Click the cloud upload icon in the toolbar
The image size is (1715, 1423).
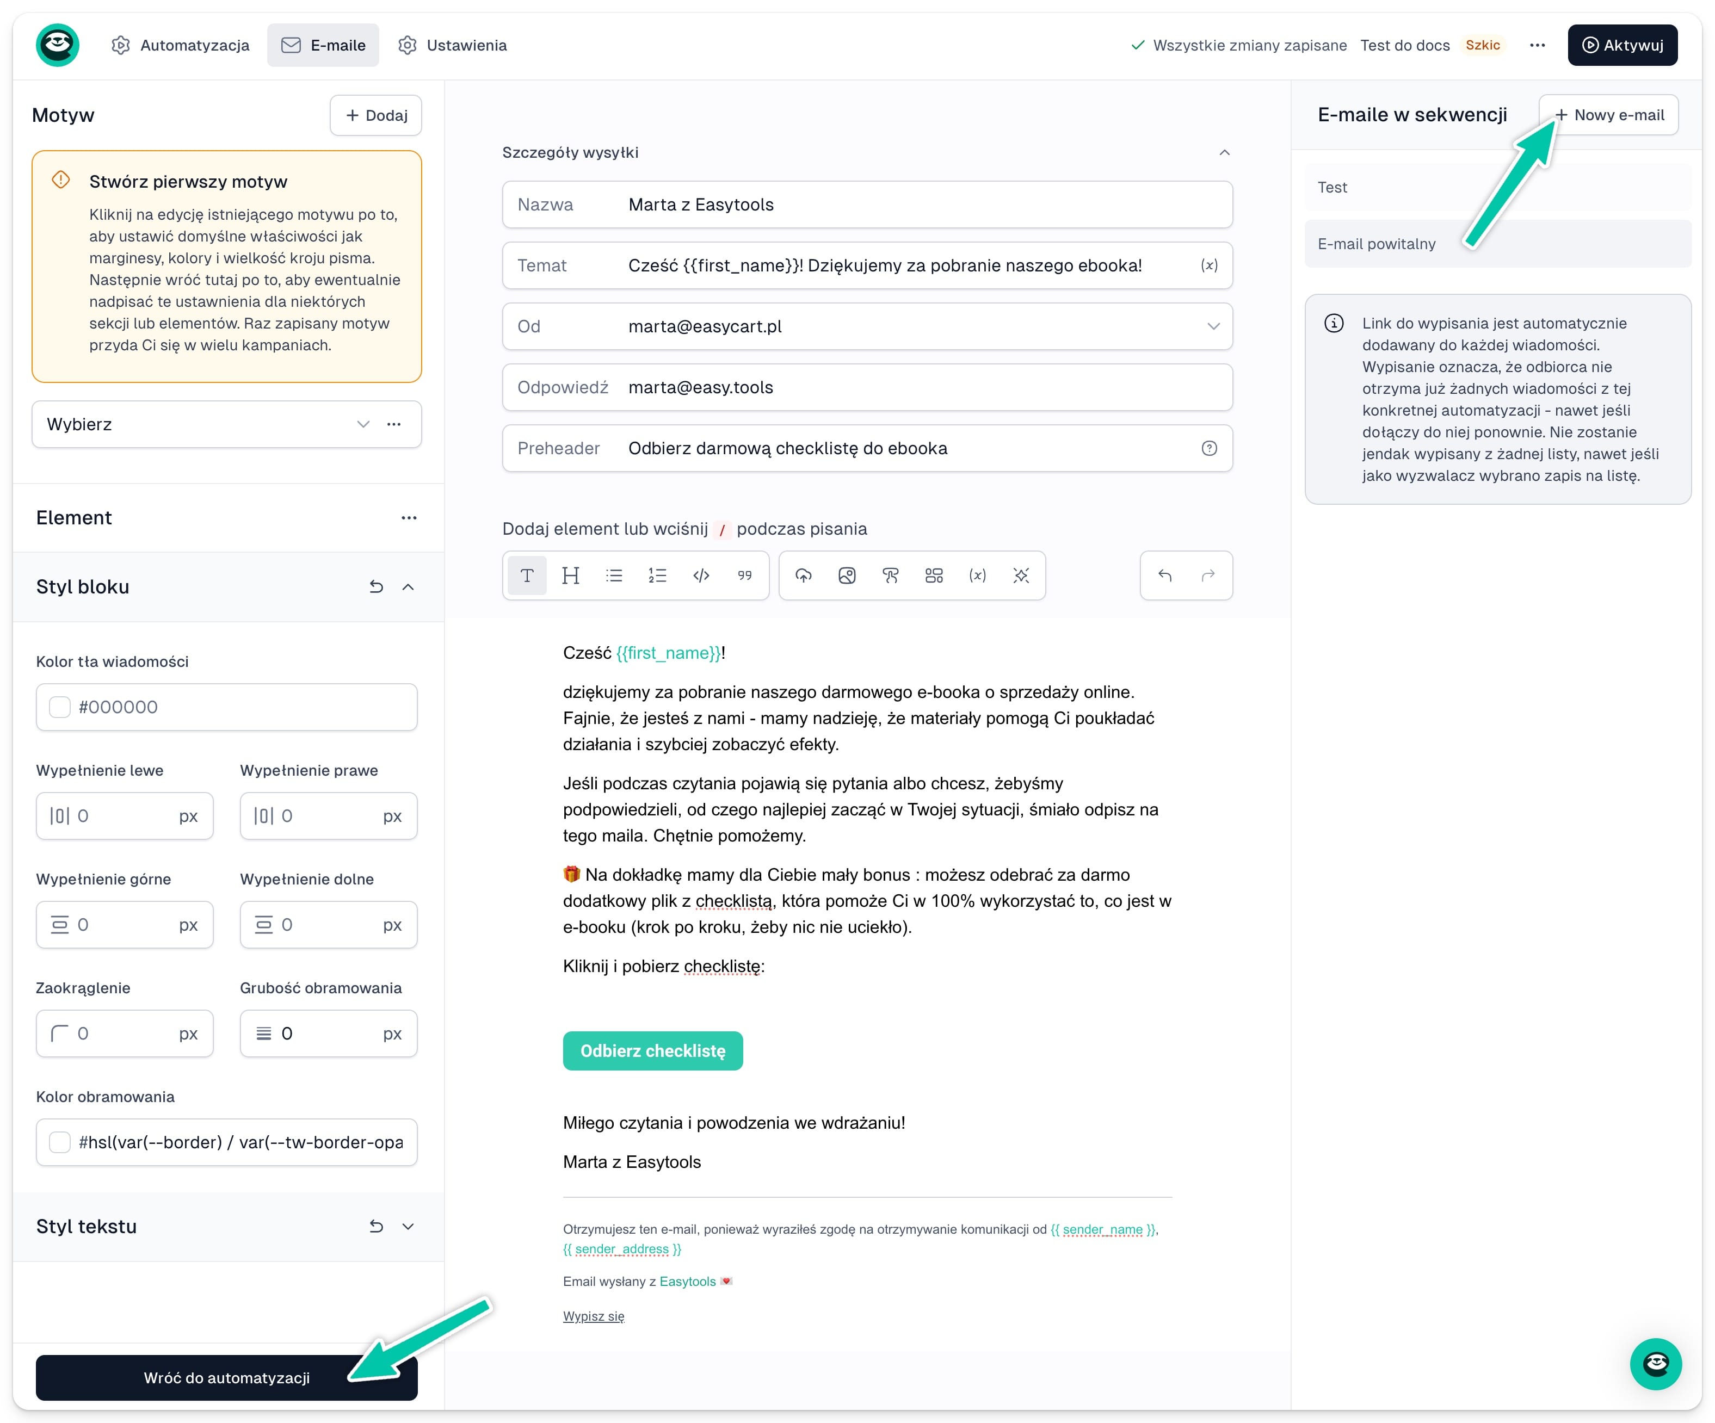coord(804,576)
